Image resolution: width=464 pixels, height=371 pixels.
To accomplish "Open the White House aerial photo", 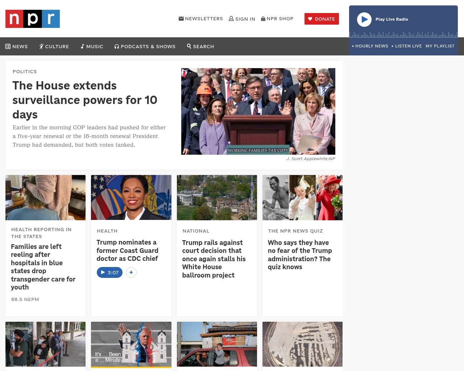I will 217,197.
